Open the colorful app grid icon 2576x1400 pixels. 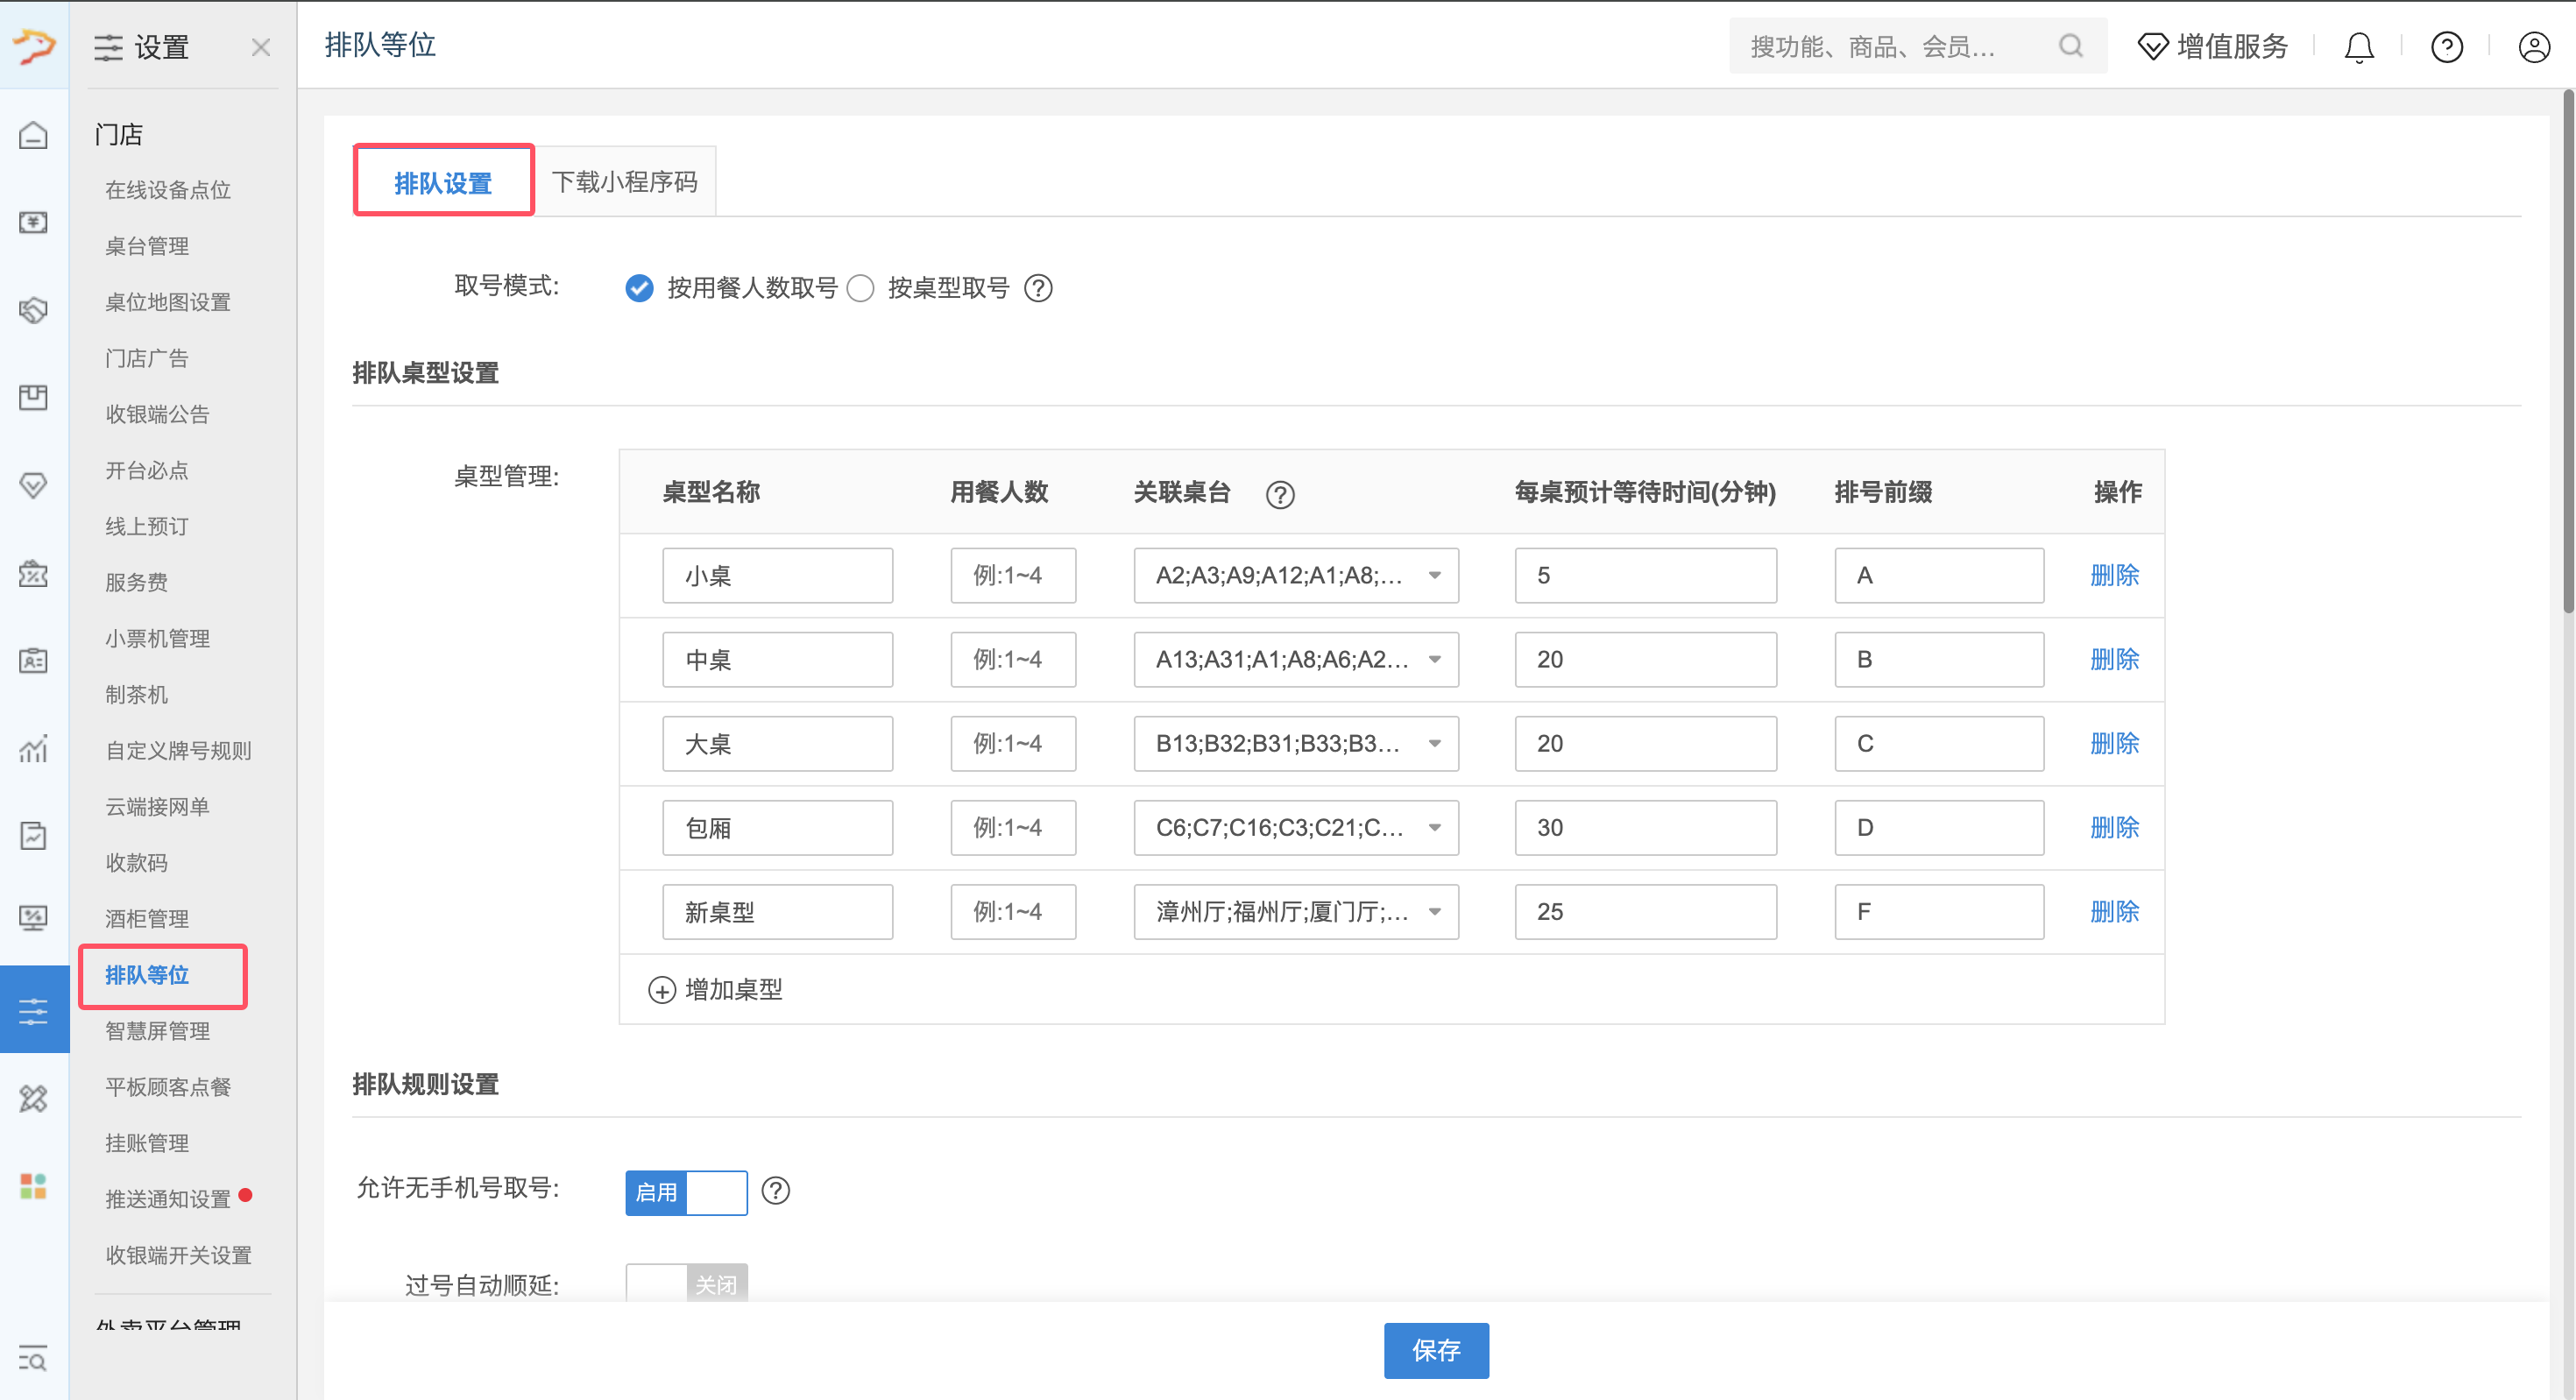(33, 1186)
